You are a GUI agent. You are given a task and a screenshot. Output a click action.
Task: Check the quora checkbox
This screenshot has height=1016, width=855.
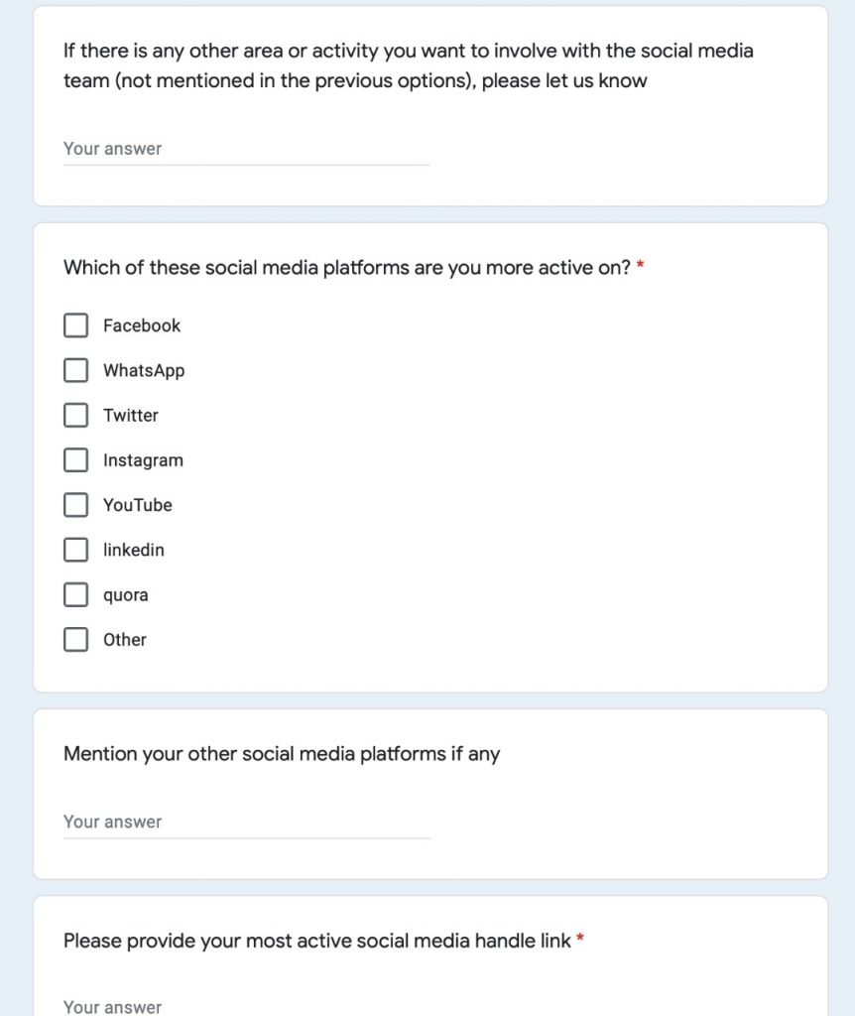pos(76,595)
